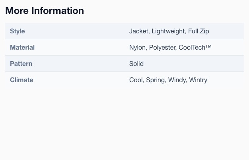
Task: Click the word "More" in the heading
Action: coord(17,11)
